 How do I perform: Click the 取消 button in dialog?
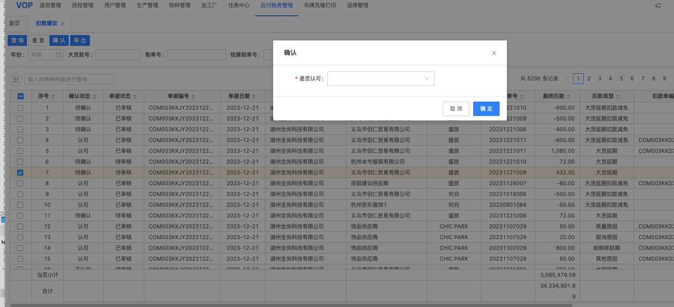(x=456, y=109)
